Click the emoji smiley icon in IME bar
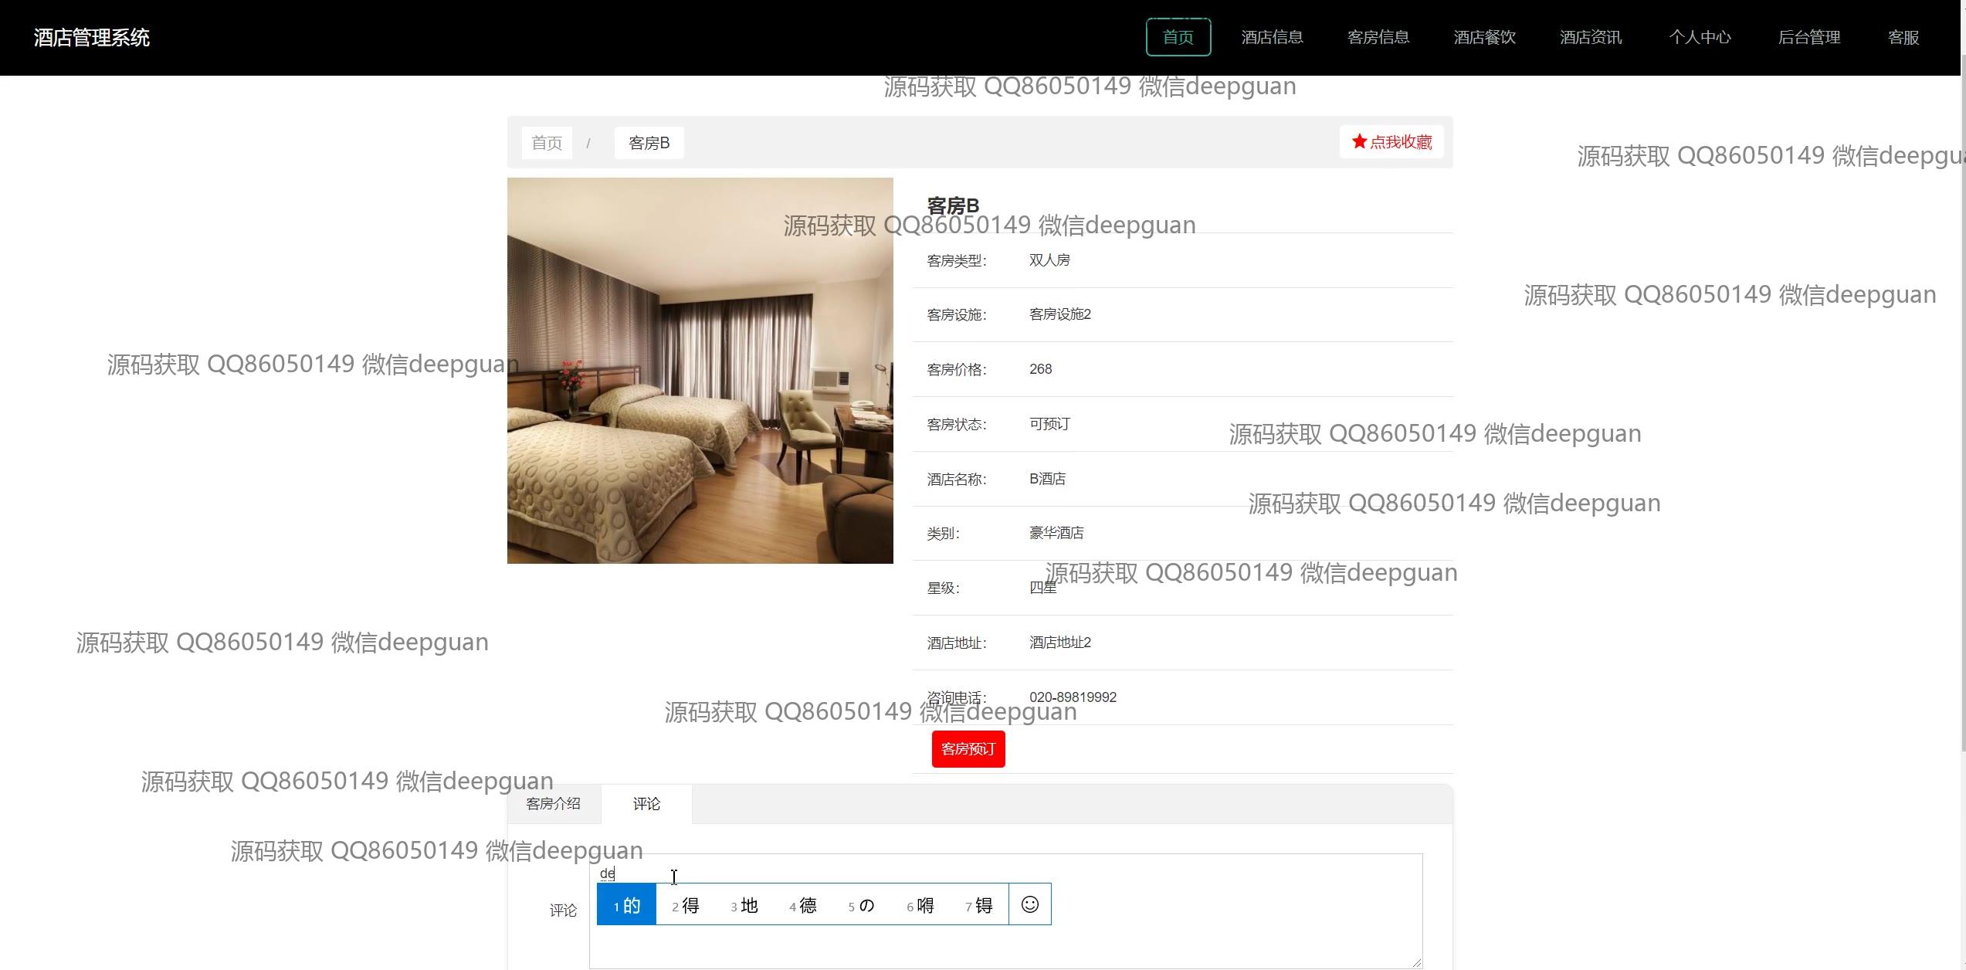 (x=1029, y=904)
